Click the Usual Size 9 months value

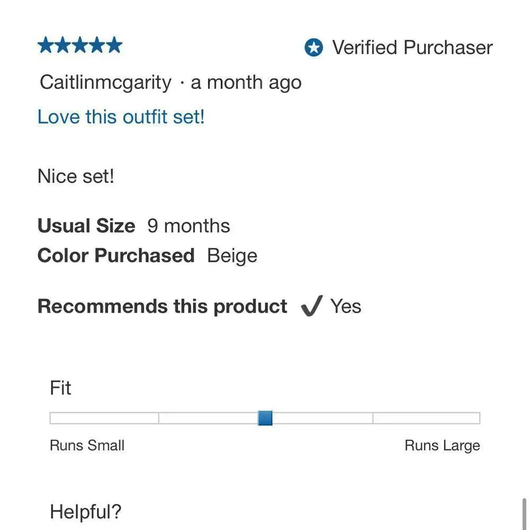tap(189, 226)
